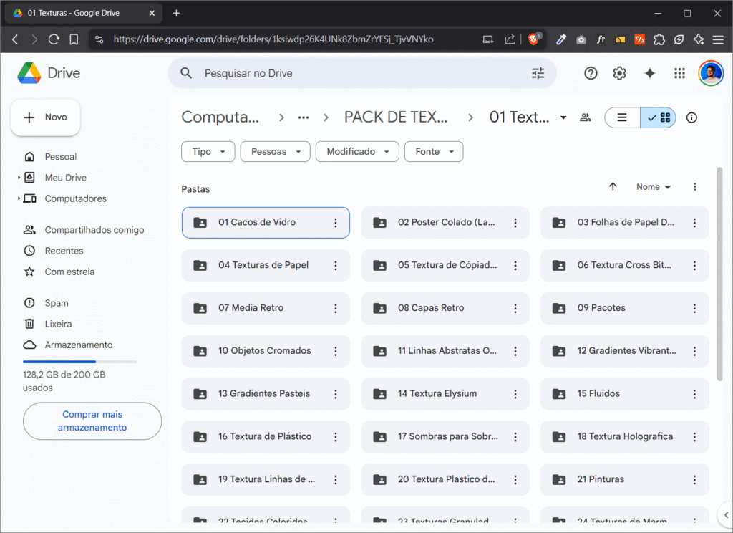The image size is (733, 533).
Task: Open the Modificado filter dropdown
Action: (x=357, y=152)
